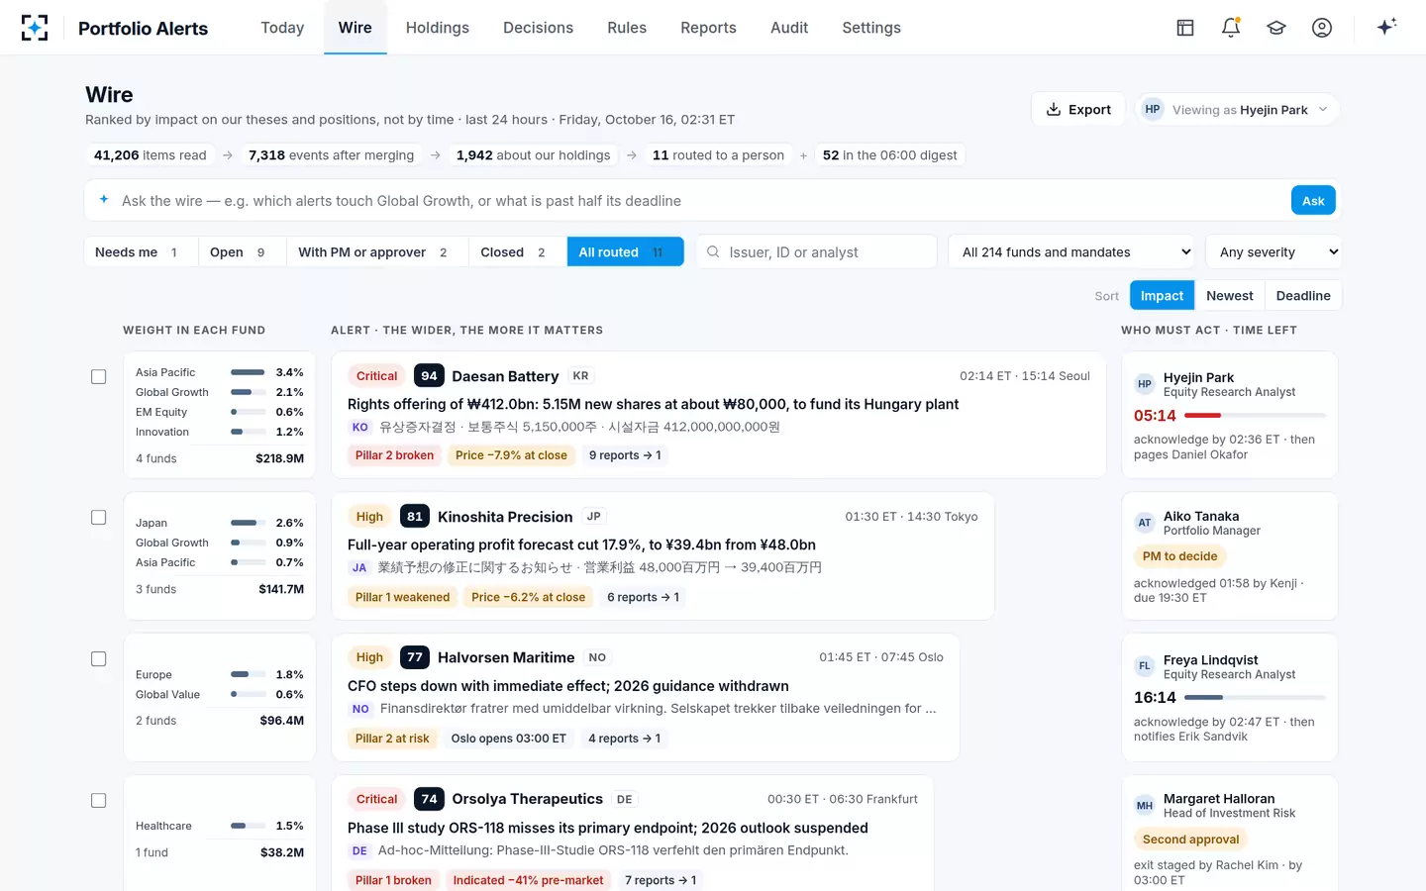Click the graduation cap learning icon
The width and height of the screenshot is (1426, 891).
click(1276, 28)
